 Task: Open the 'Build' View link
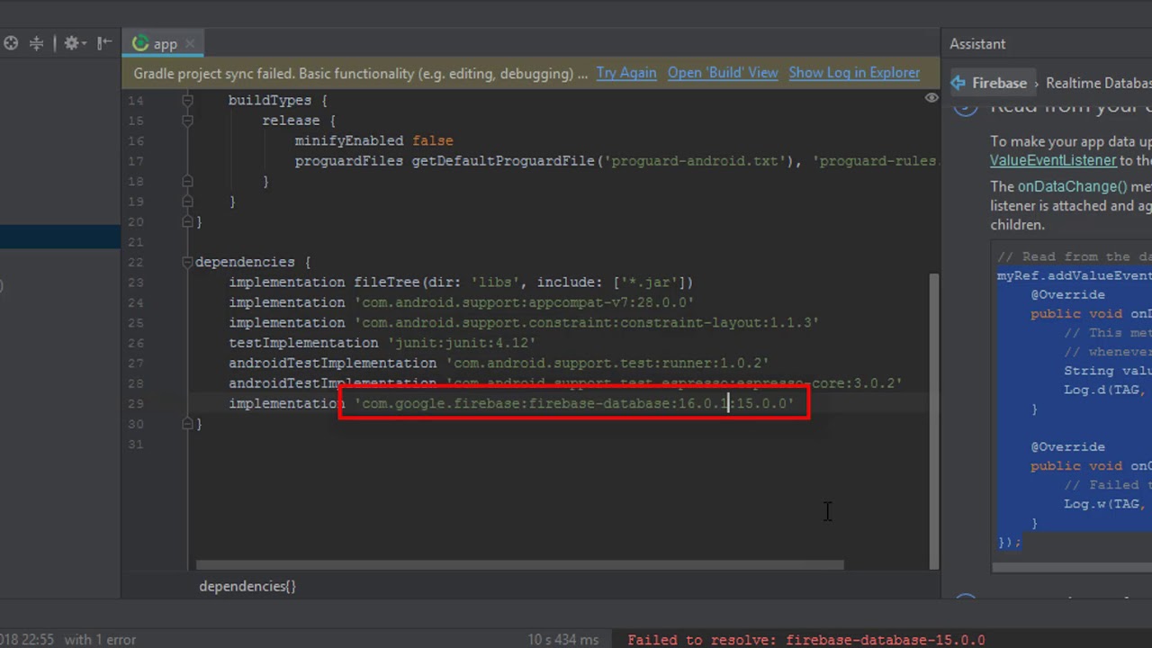pos(723,73)
